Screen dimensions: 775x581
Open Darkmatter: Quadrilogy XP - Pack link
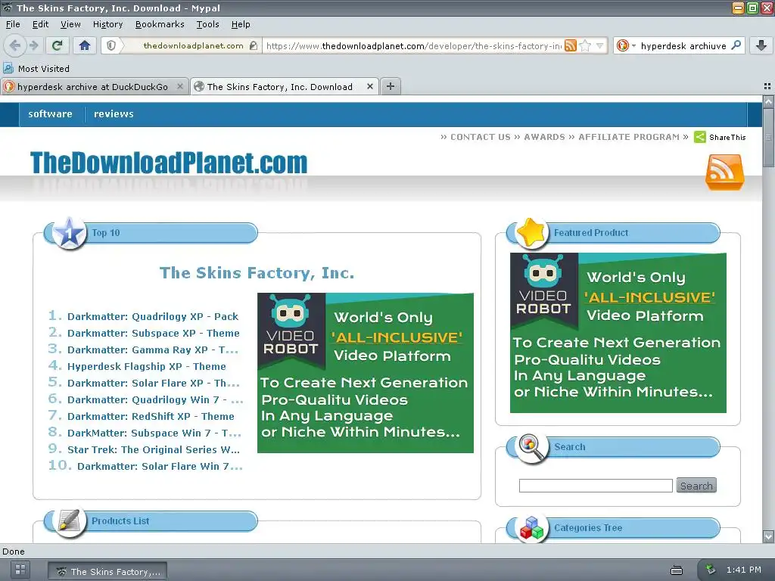pyautogui.click(x=153, y=317)
